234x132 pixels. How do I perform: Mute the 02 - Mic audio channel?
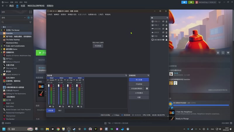point(60,106)
